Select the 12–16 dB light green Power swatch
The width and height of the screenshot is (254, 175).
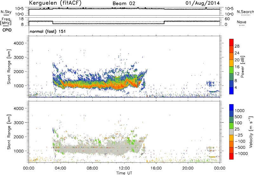click(231, 70)
